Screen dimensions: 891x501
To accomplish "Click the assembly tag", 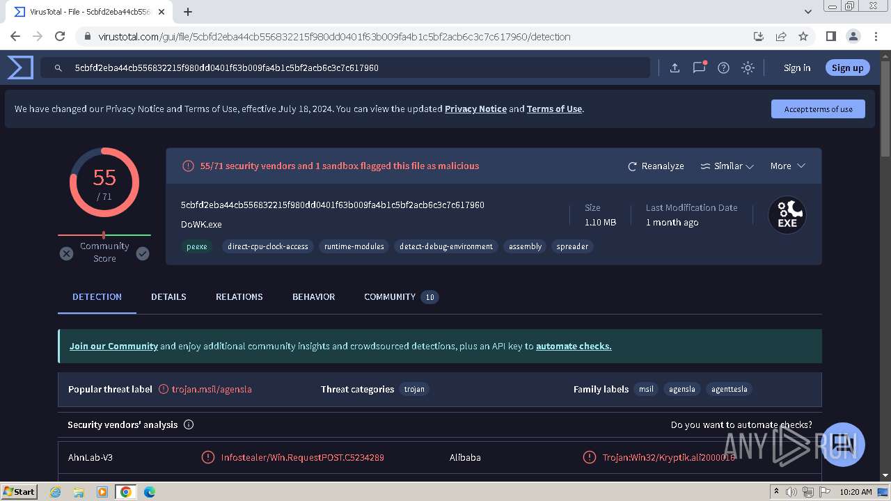I will pyautogui.click(x=525, y=246).
